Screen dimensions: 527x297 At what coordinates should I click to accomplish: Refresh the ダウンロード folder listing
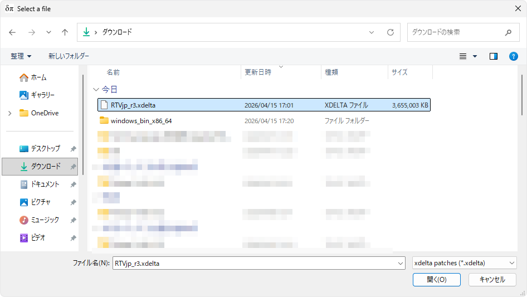[391, 32]
